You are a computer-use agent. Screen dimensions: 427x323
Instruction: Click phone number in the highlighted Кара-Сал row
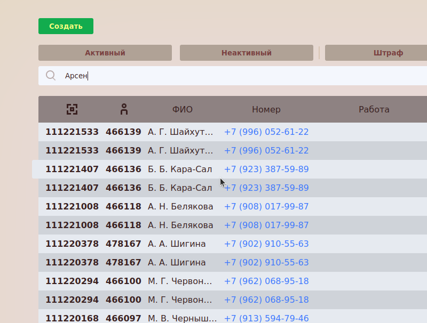click(x=266, y=169)
